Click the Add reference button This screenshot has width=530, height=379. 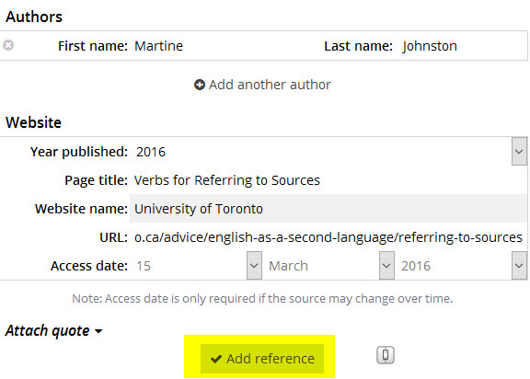pos(262,359)
